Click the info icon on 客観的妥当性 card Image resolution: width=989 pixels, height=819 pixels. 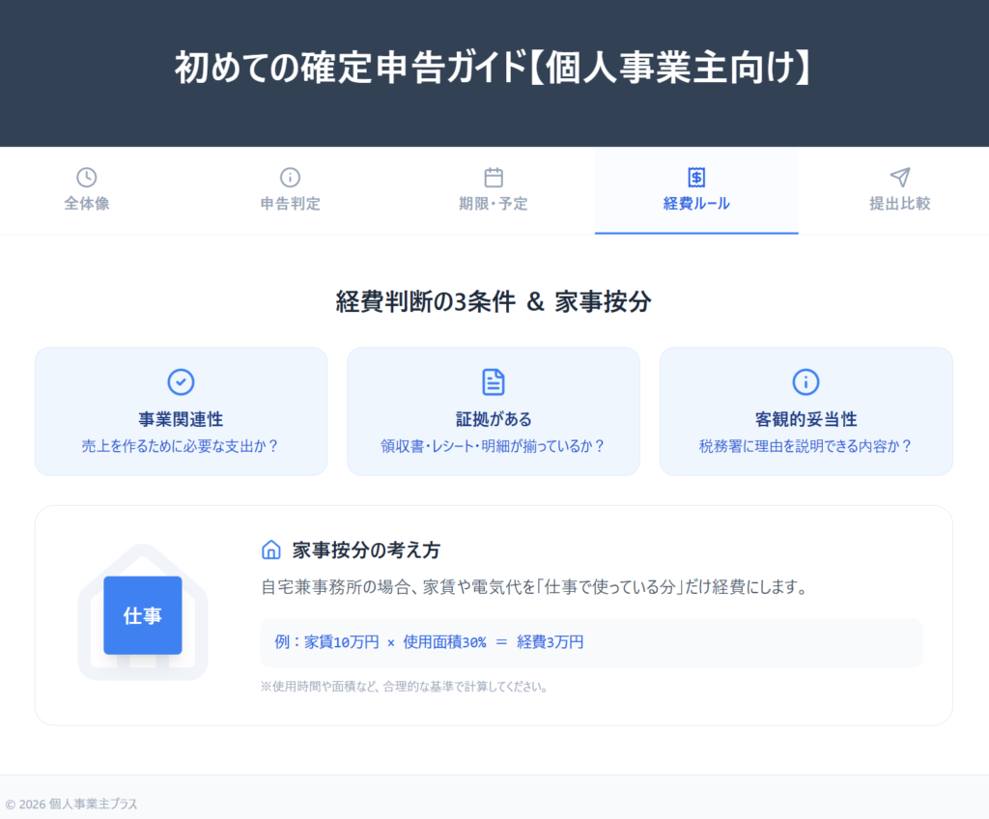point(805,382)
